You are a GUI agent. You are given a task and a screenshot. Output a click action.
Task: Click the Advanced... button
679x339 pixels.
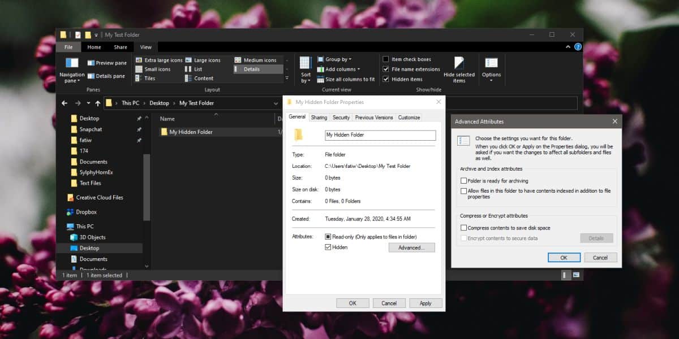click(x=412, y=247)
